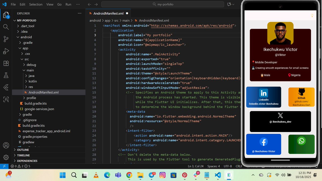Open the Selection menu

click(x=36, y=4)
